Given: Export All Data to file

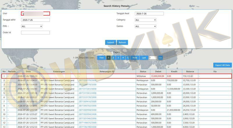Looking at the screenshot, I should 223,65.
